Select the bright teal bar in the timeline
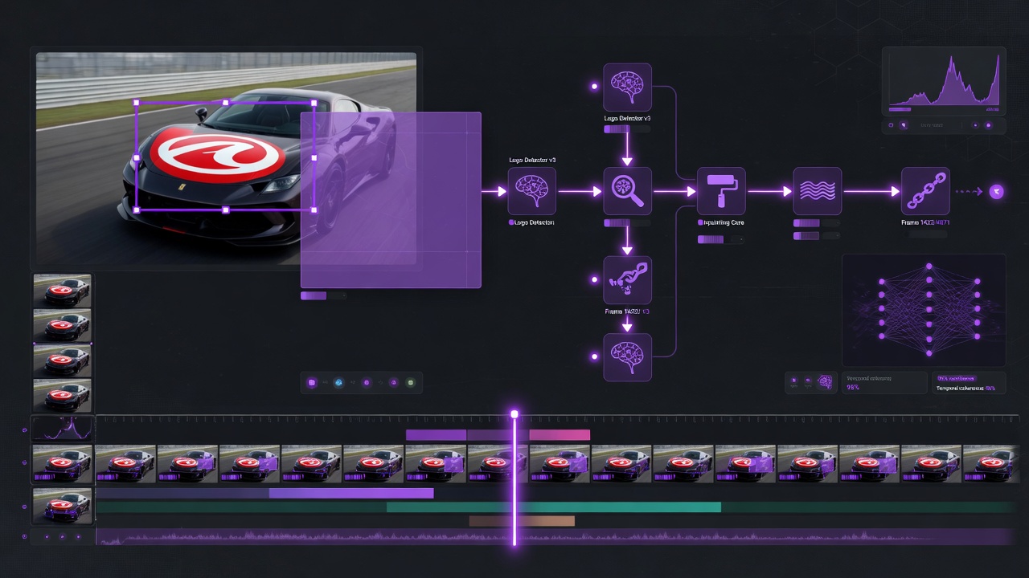Image resolution: width=1029 pixels, height=578 pixels. [554, 507]
